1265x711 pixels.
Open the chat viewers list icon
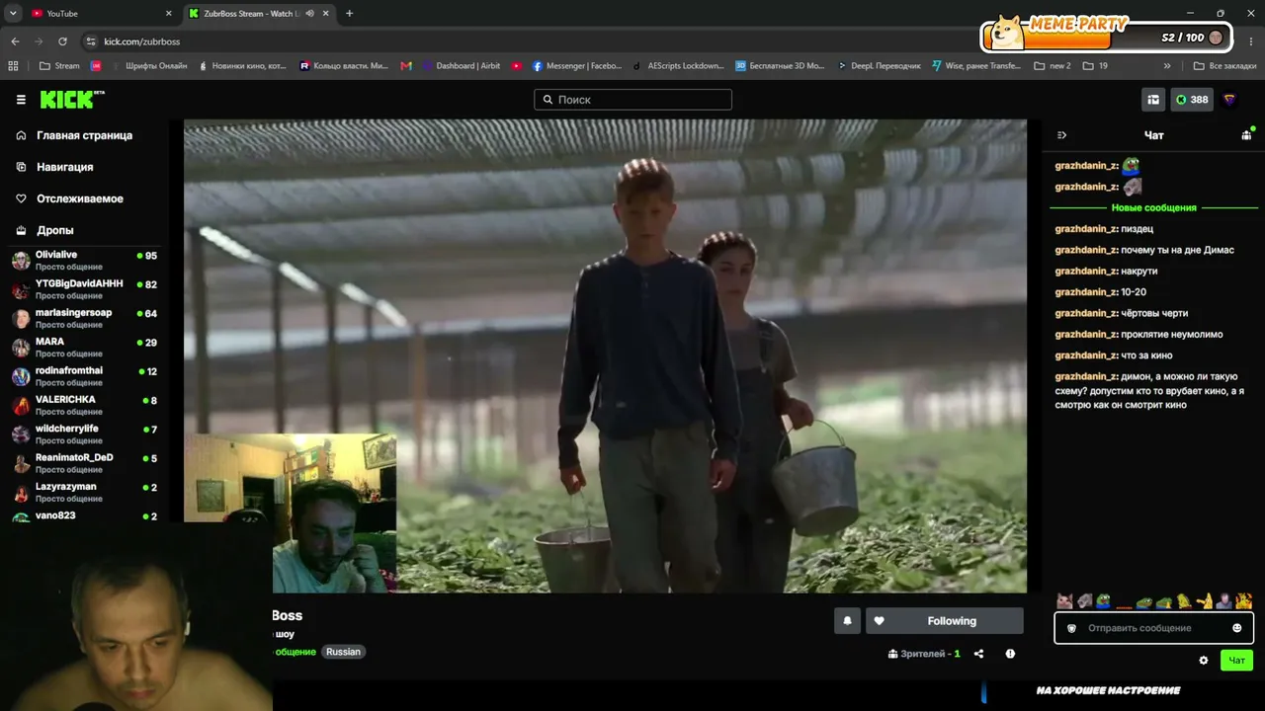click(x=1246, y=135)
